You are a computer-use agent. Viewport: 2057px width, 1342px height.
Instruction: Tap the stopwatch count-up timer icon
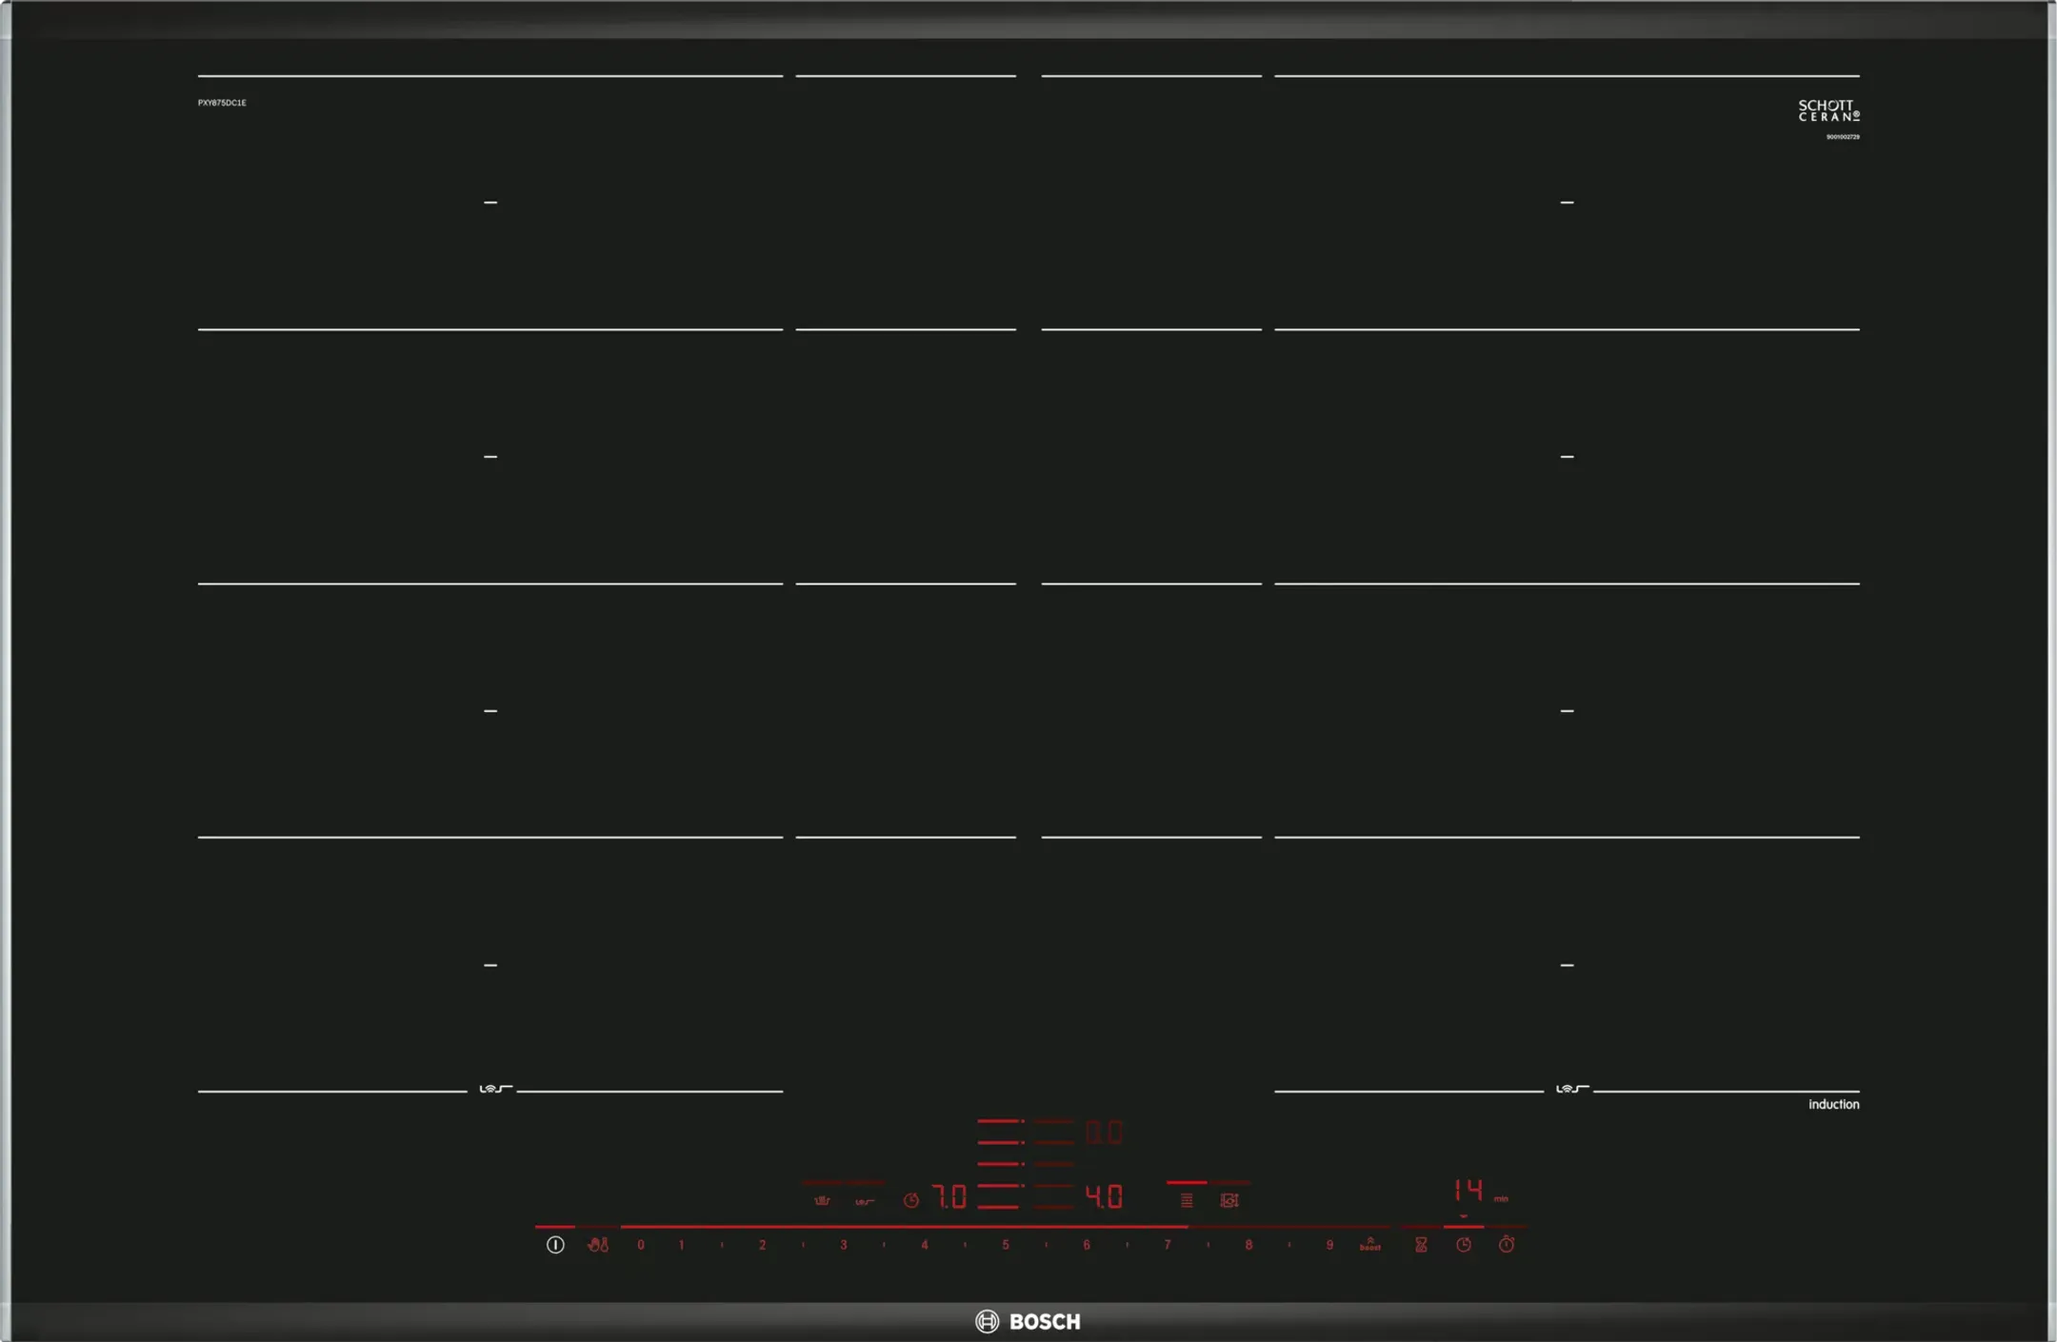tap(1507, 1244)
